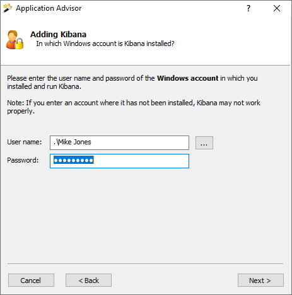Screen dimensions: 292x295
Task: Click the 'Password:' label
Action: click(23, 160)
